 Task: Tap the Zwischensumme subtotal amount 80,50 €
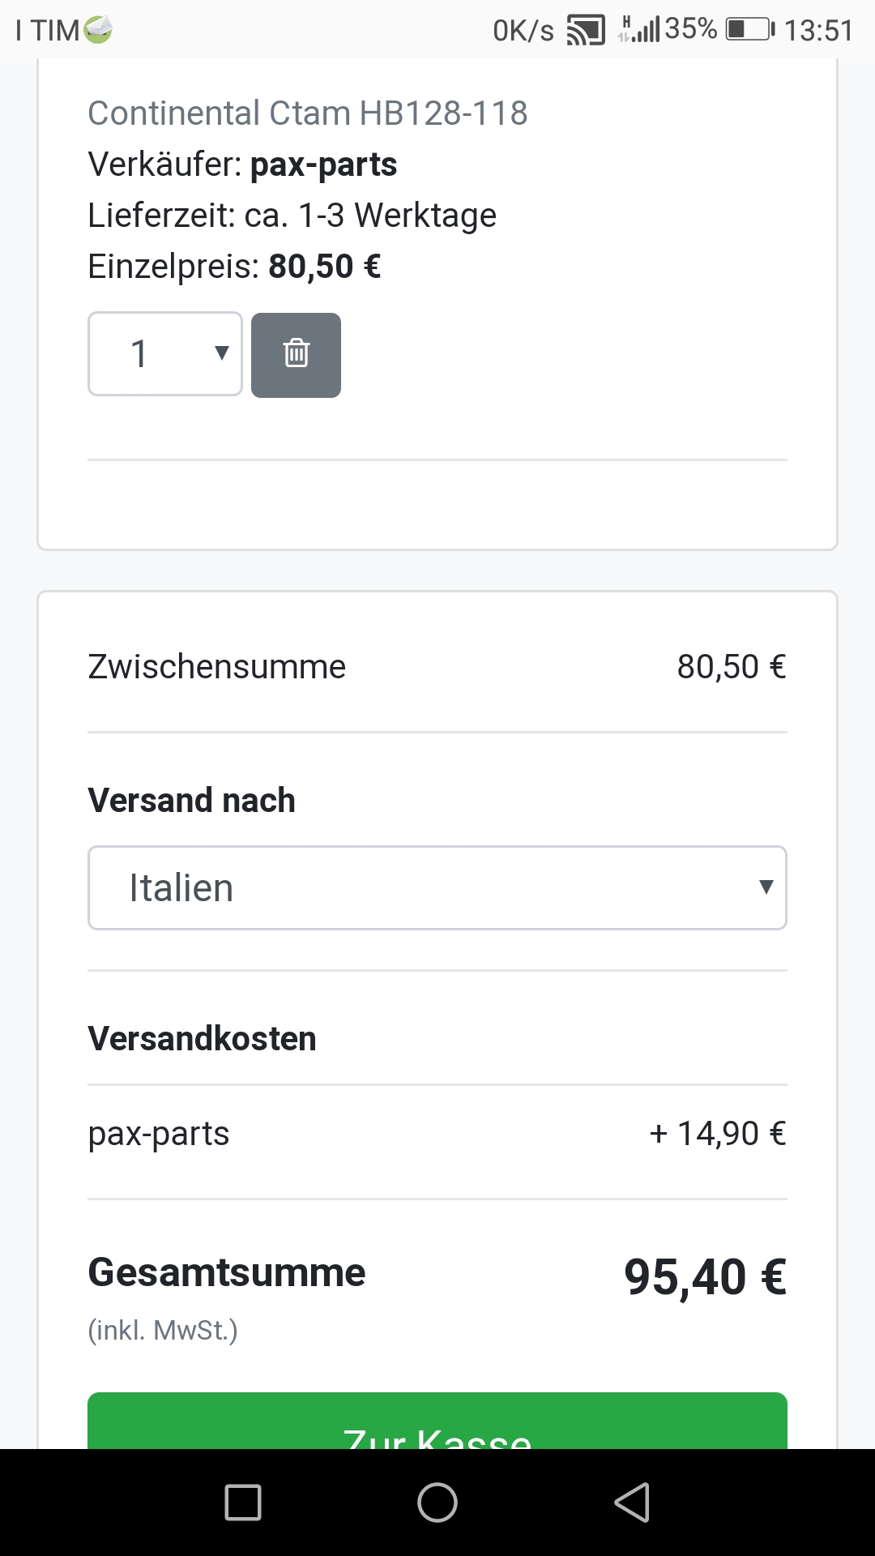pos(731,667)
